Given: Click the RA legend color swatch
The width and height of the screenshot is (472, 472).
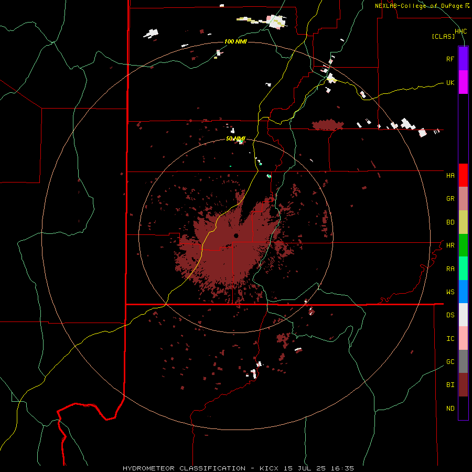Looking at the screenshot, I should point(463,269).
